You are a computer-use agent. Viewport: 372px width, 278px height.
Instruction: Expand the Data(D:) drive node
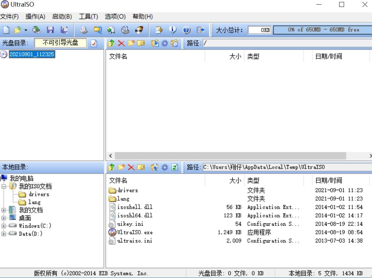click(4, 234)
